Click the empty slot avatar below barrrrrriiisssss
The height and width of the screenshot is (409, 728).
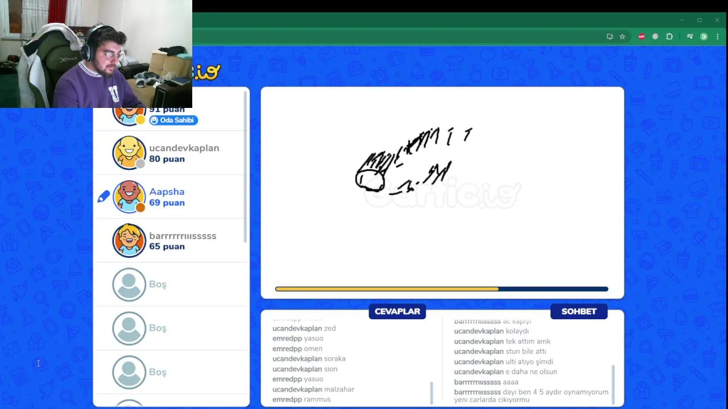[129, 284]
